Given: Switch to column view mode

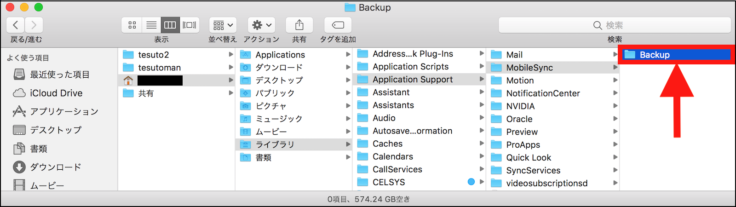Looking at the screenshot, I should tap(170, 25).
